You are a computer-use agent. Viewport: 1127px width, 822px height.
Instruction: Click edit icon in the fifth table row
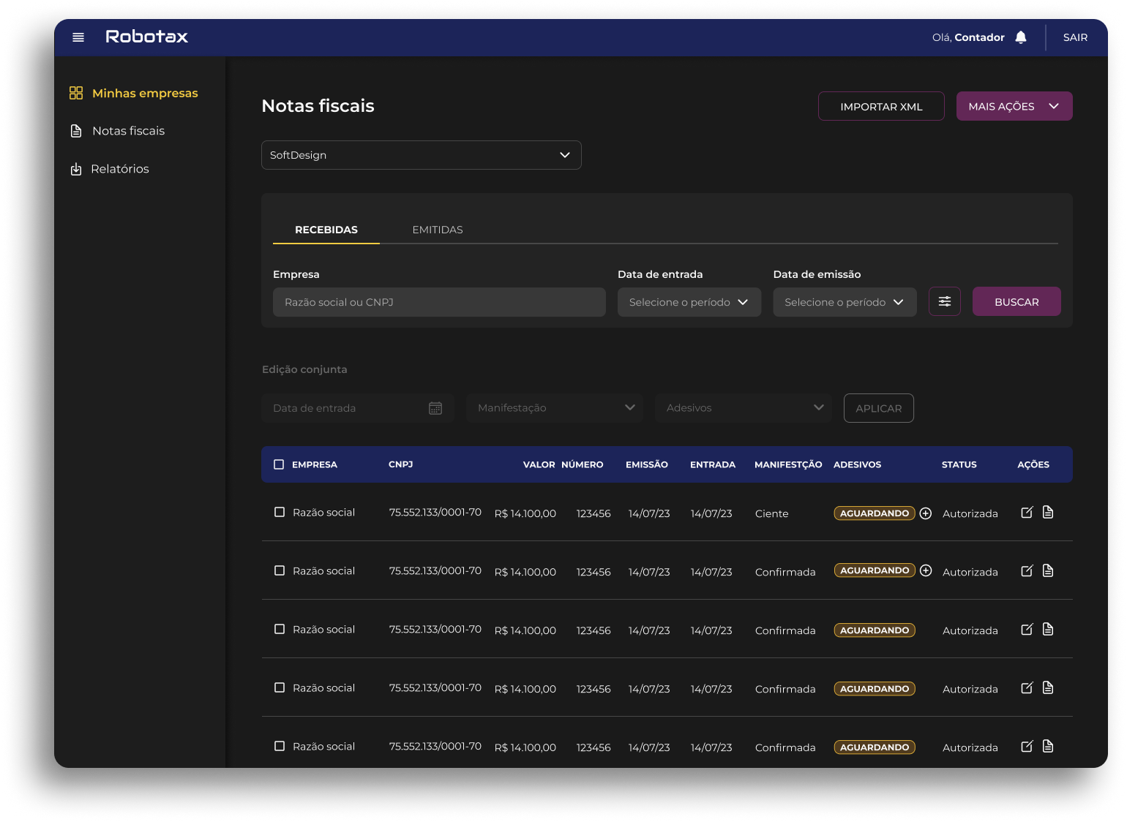[x=1027, y=747]
